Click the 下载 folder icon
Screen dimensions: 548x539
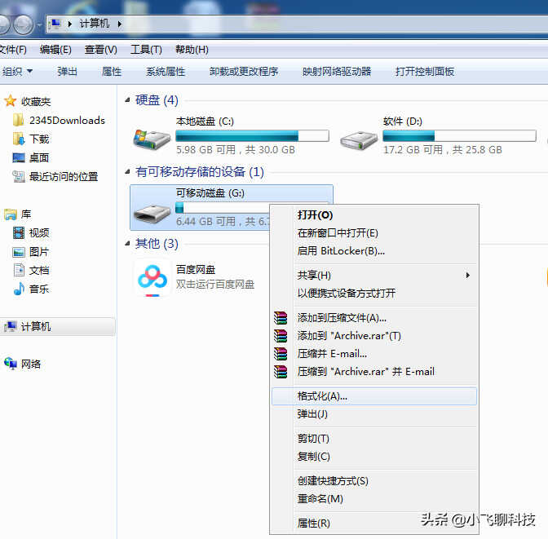[x=19, y=139]
